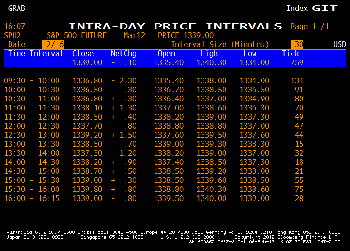Click the Page 1 /1 indicator
The height and width of the screenshot is (251, 350).
[x=310, y=27]
